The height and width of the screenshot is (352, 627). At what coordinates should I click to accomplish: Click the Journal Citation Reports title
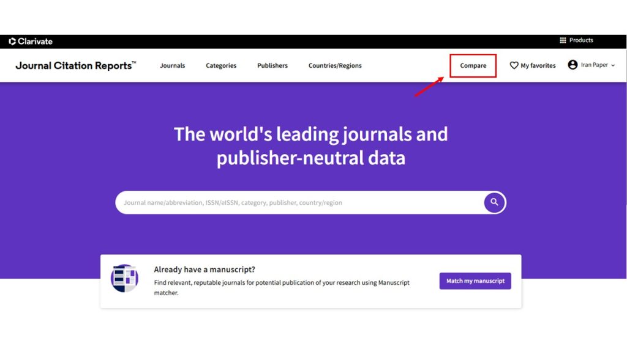click(75, 65)
